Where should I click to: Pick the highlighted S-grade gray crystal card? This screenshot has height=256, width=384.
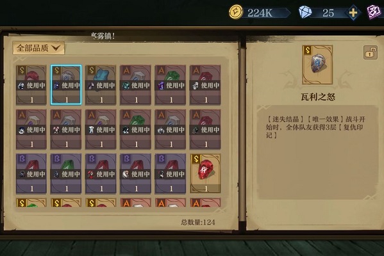coord(66,85)
